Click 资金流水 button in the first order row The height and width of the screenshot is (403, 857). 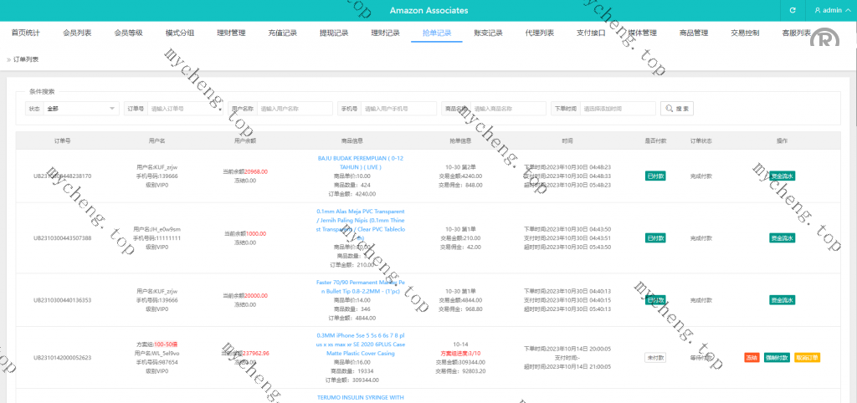coord(782,176)
